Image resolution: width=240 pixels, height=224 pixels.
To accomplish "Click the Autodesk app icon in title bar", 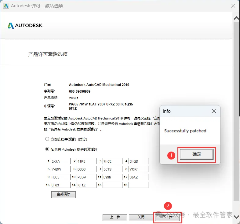I will point(6,6).
